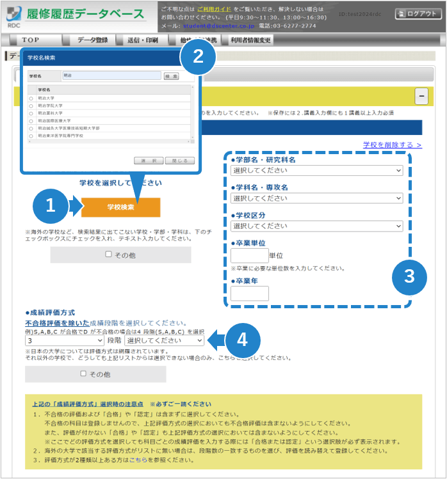Screen dimensions: 447x479
Task: Click the logout button icon
Action: 401,13
